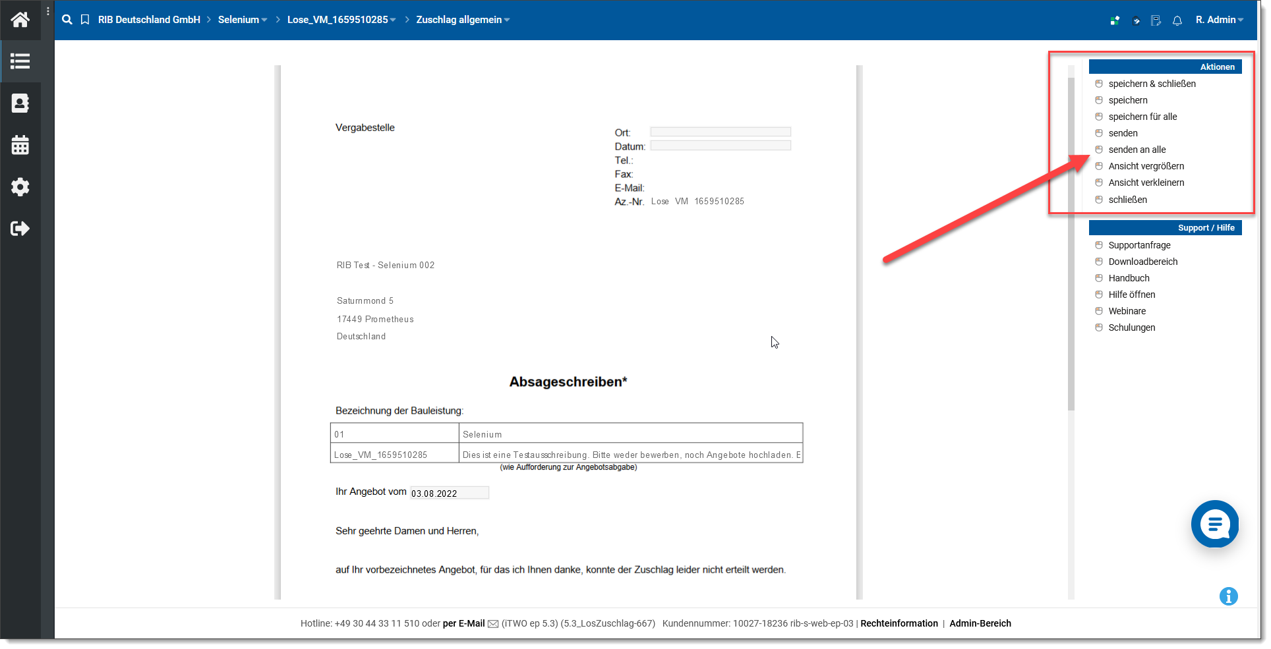The height and width of the screenshot is (649, 1271).
Task: Click the Ort input field
Action: coord(720,132)
